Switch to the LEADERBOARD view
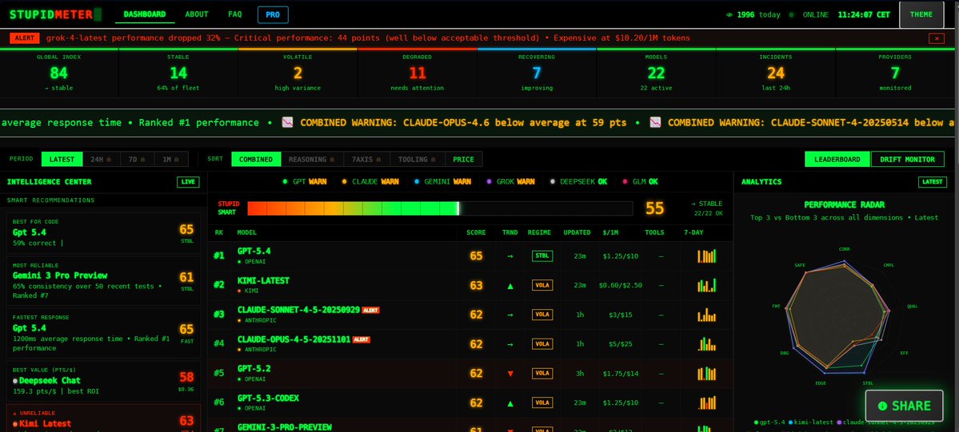Viewport: 959px width, 432px height. [x=837, y=160]
